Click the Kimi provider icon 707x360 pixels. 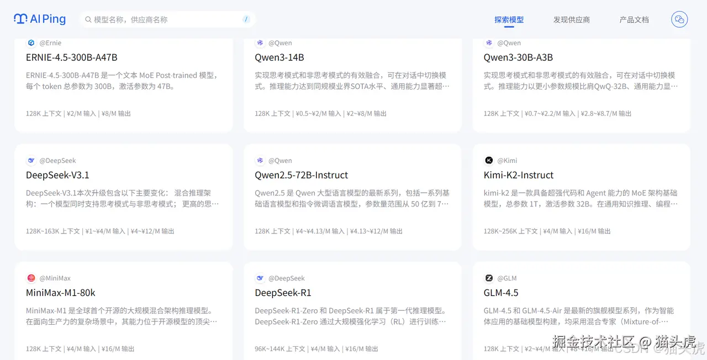pyautogui.click(x=489, y=161)
